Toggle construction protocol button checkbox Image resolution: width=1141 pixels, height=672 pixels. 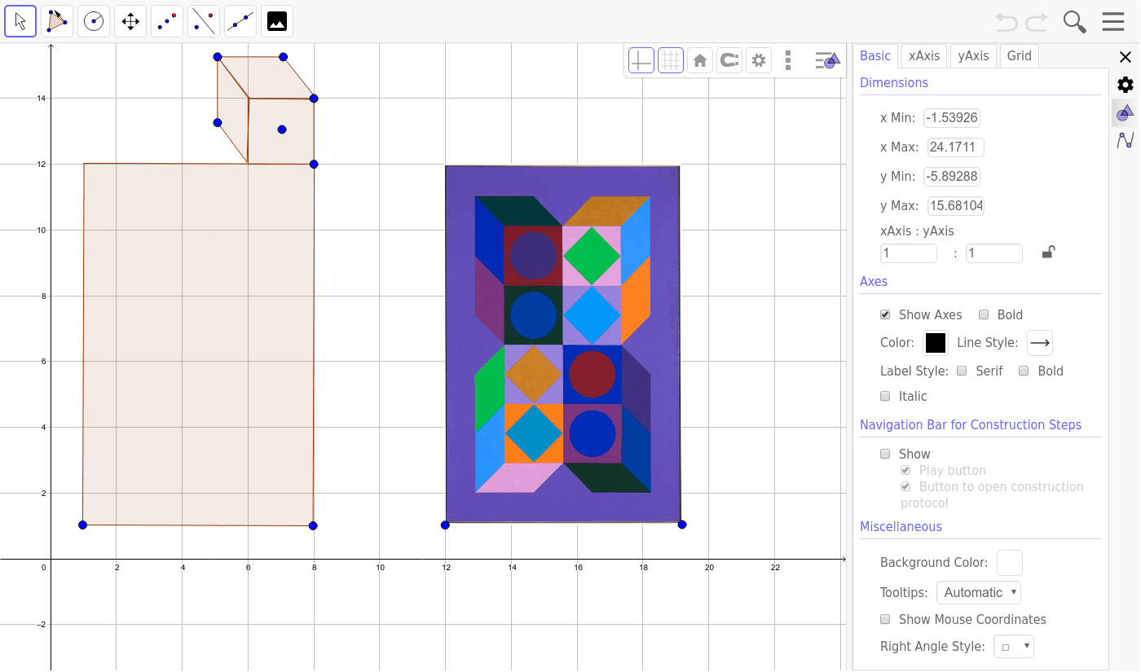(905, 486)
